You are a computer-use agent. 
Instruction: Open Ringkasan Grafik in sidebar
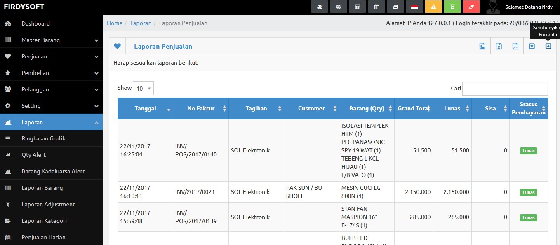pyautogui.click(x=43, y=138)
